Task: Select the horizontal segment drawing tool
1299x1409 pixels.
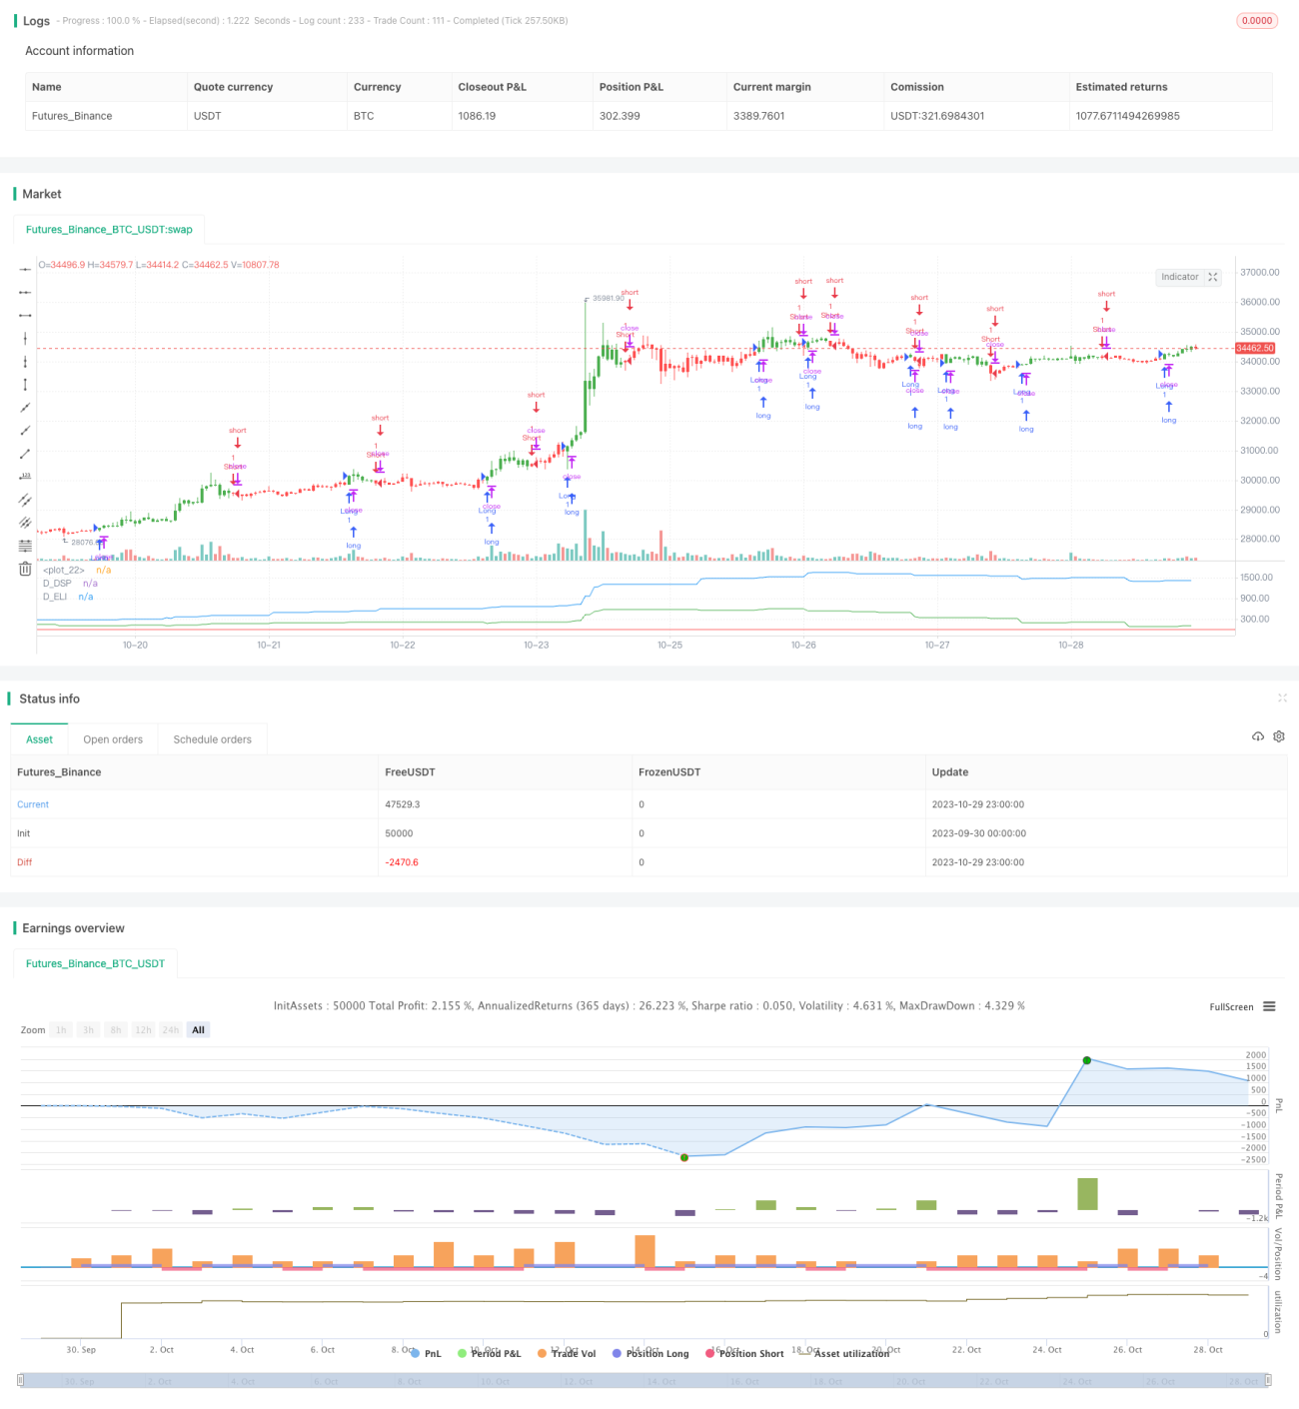Action: pyautogui.click(x=25, y=315)
